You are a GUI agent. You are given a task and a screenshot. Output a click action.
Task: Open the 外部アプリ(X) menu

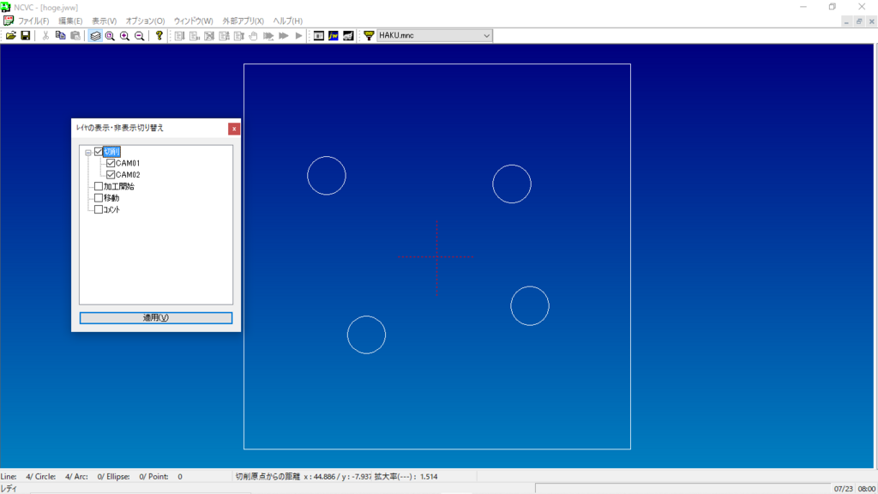click(x=243, y=21)
